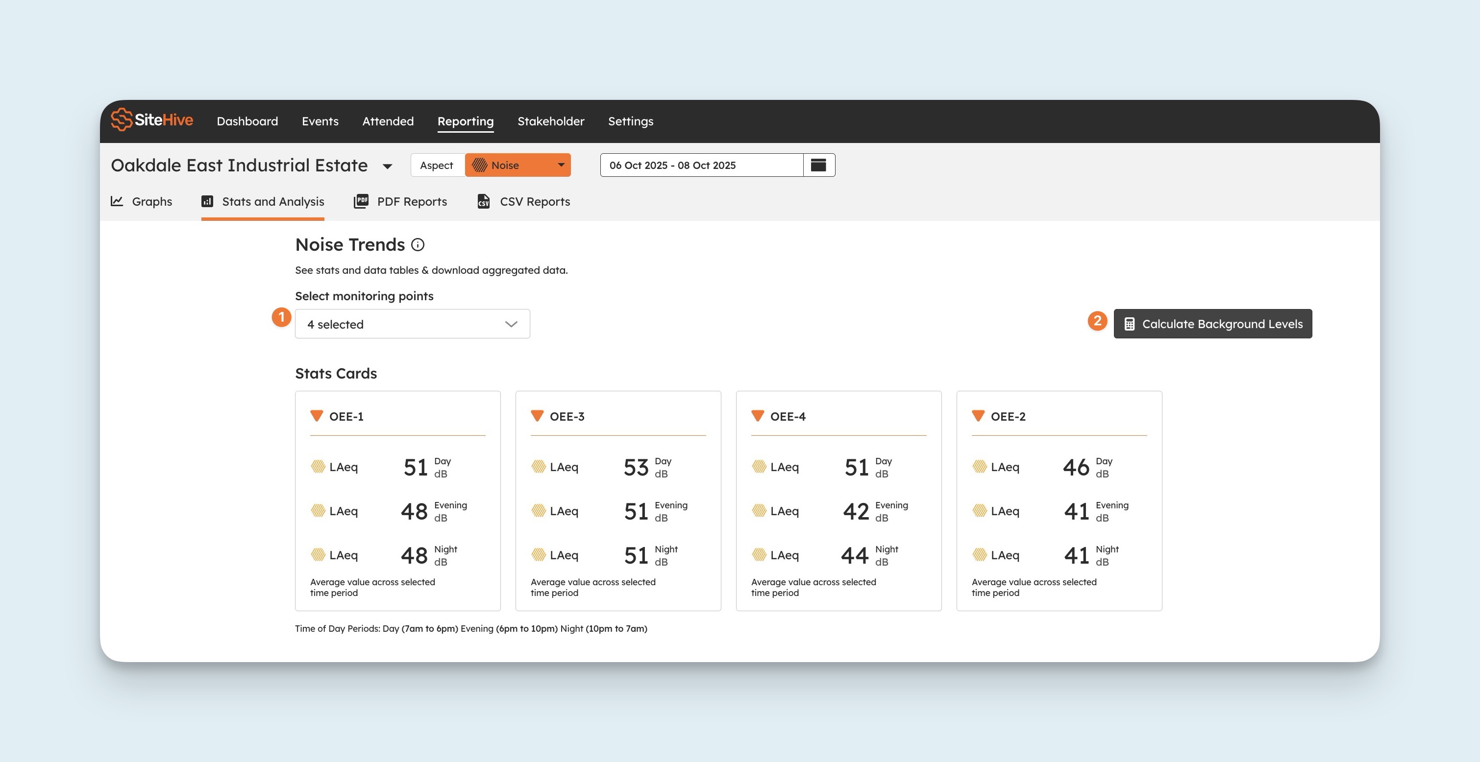Viewport: 1480px width, 762px height.
Task: Click the SiteHive logo
Action: point(152,120)
